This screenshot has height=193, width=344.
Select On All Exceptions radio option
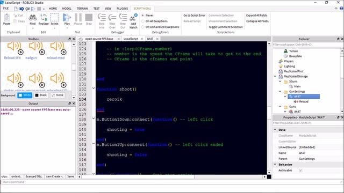coord(143,21)
